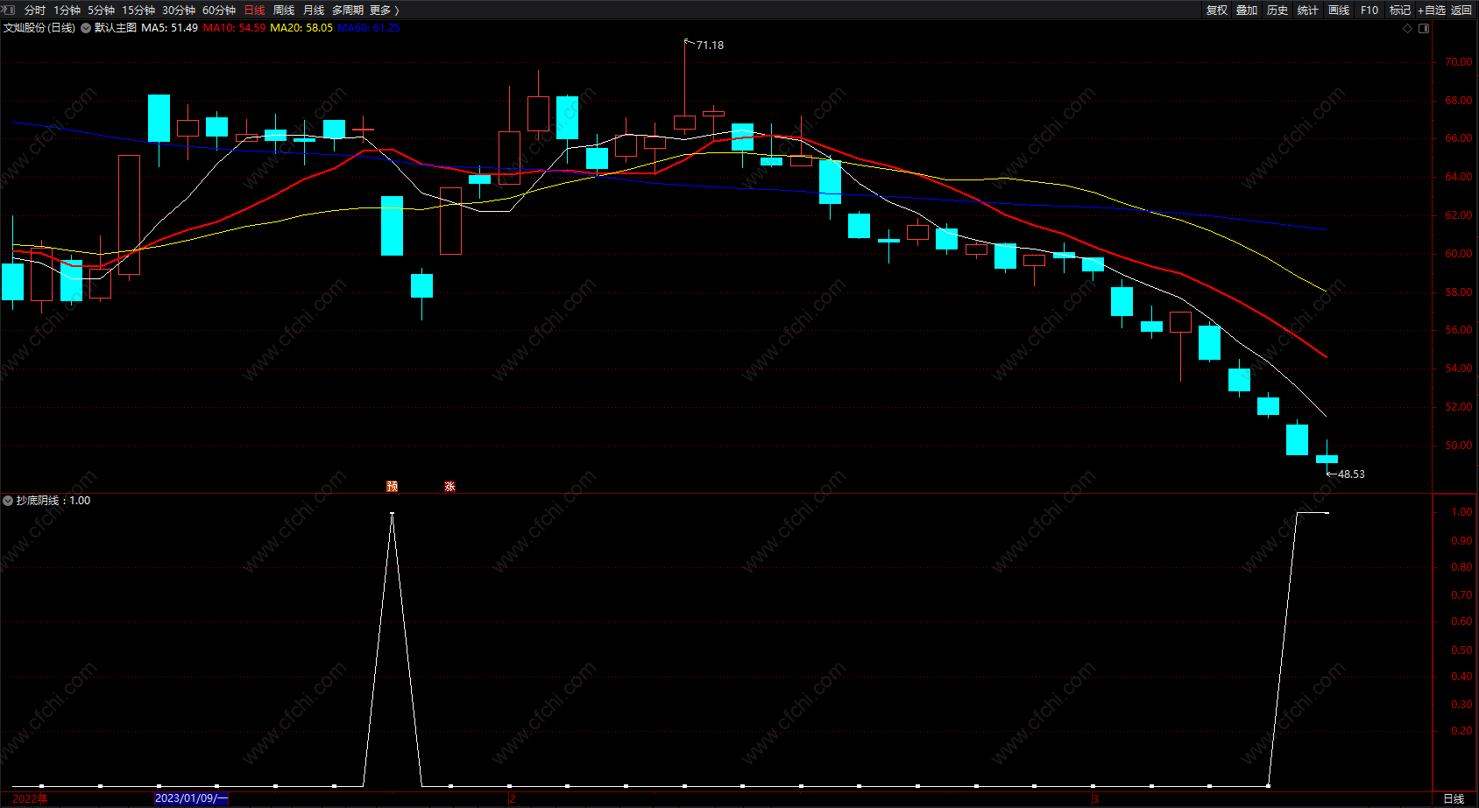Click the 日线 label at bottom-right corner
The width and height of the screenshot is (1479, 808).
[1454, 798]
